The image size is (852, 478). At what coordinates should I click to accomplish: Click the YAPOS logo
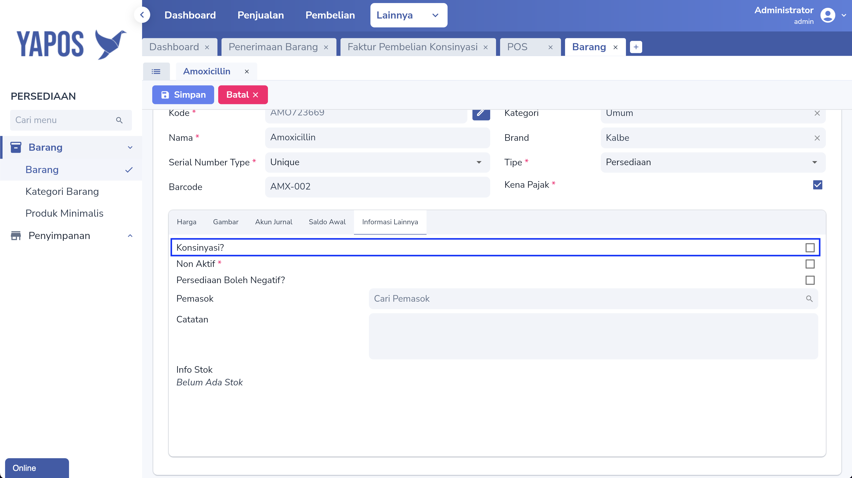[x=72, y=44]
